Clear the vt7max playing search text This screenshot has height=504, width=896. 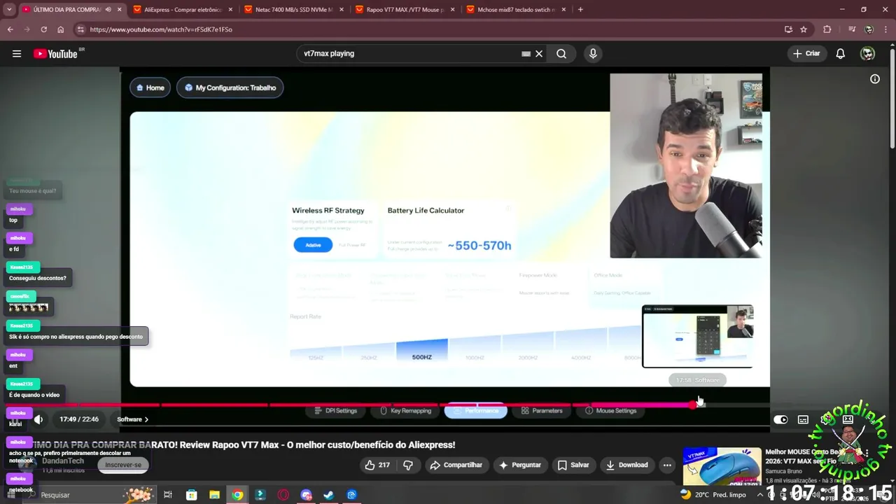pyautogui.click(x=539, y=54)
